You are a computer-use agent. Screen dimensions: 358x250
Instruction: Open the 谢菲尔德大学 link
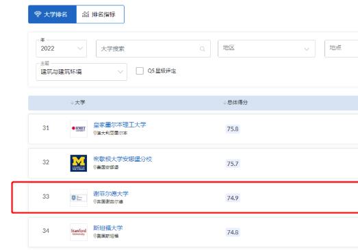tap(111, 194)
